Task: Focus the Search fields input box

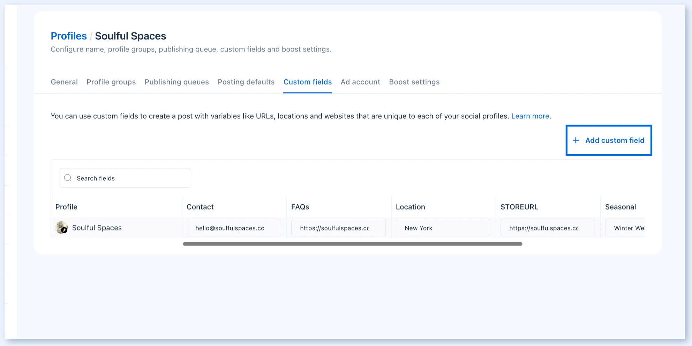Action: tap(125, 178)
